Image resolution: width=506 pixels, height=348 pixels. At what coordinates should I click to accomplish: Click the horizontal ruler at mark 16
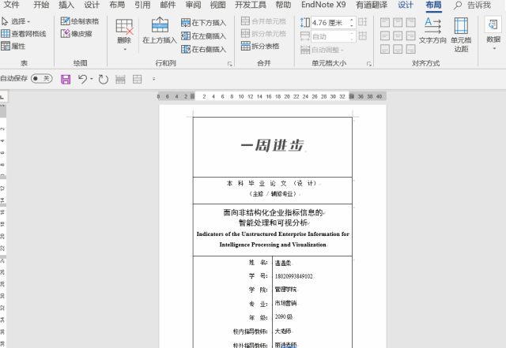coord(269,96)
